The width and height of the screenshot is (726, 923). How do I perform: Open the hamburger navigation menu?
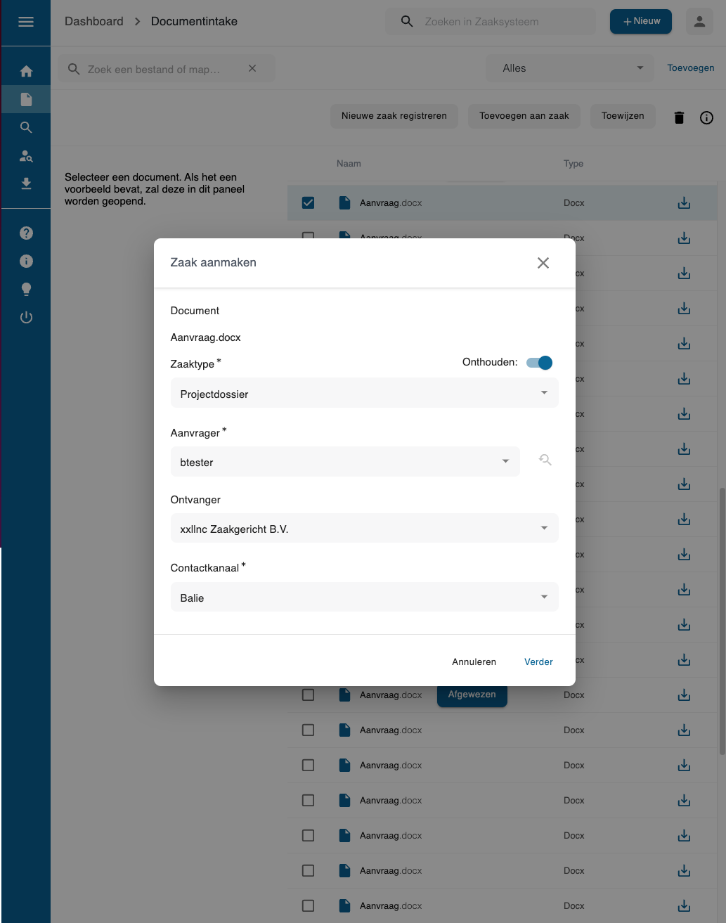(26, 22)
